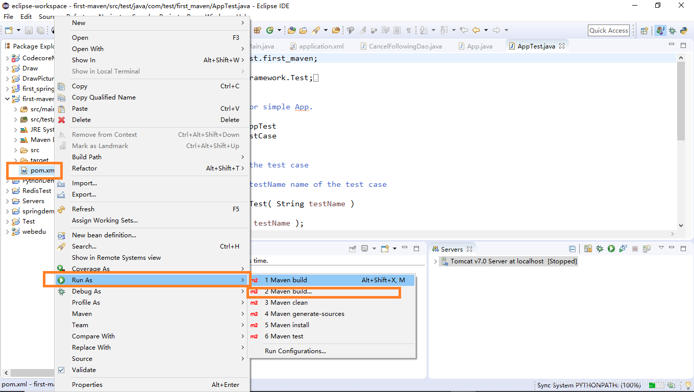Close the Servers view tab
The height and width of the screenshot is (392, 694).
pyautogui.click(x=469, y=249)
